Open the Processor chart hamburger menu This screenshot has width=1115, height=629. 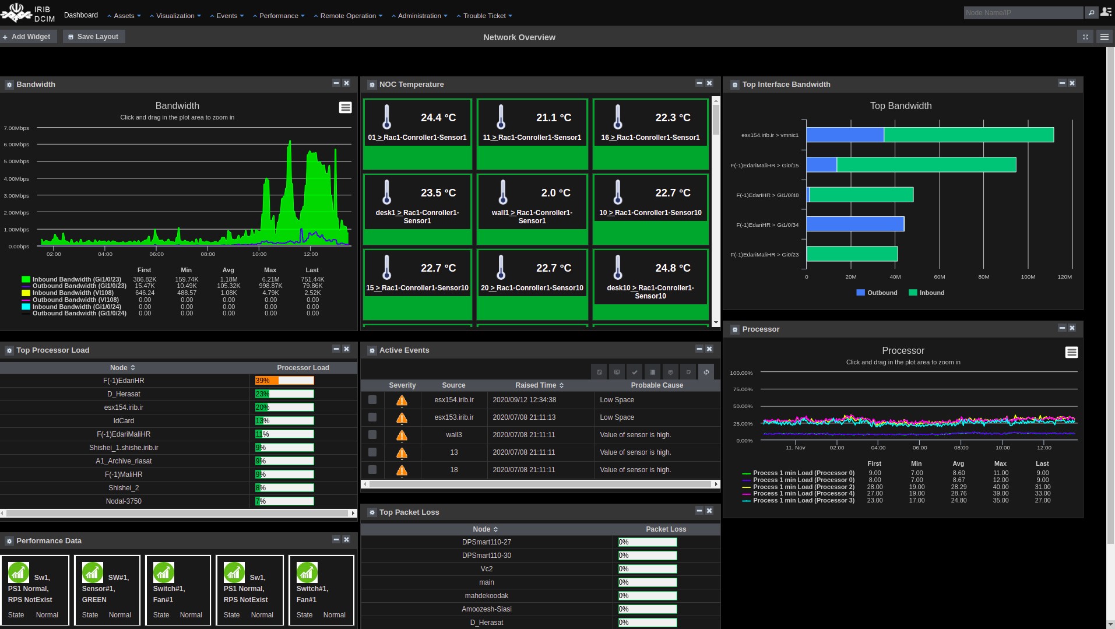(1071, 352)
